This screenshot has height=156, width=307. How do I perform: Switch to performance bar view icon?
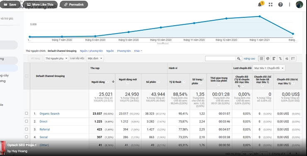[x=274, y=58]
